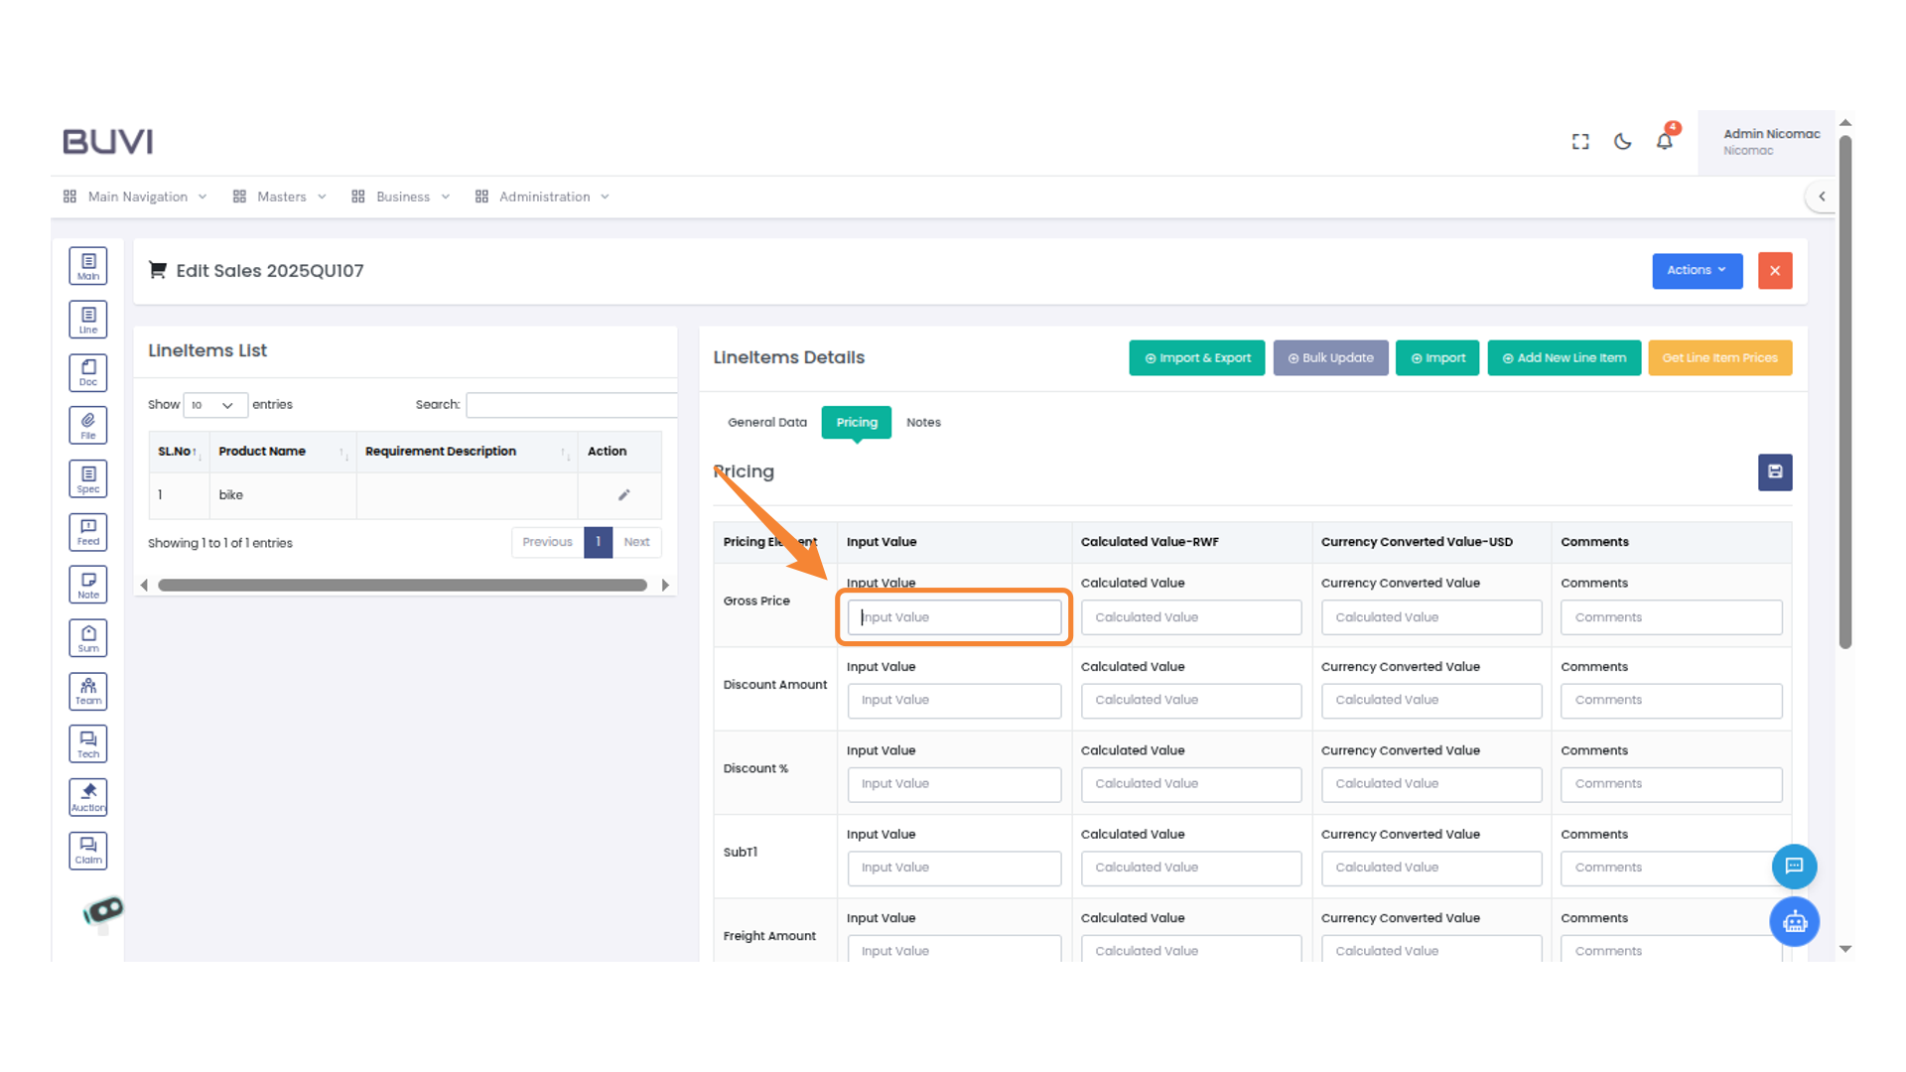
Task: Open the chatbot assistant in the corner
Action: (x=1794, y=921)
